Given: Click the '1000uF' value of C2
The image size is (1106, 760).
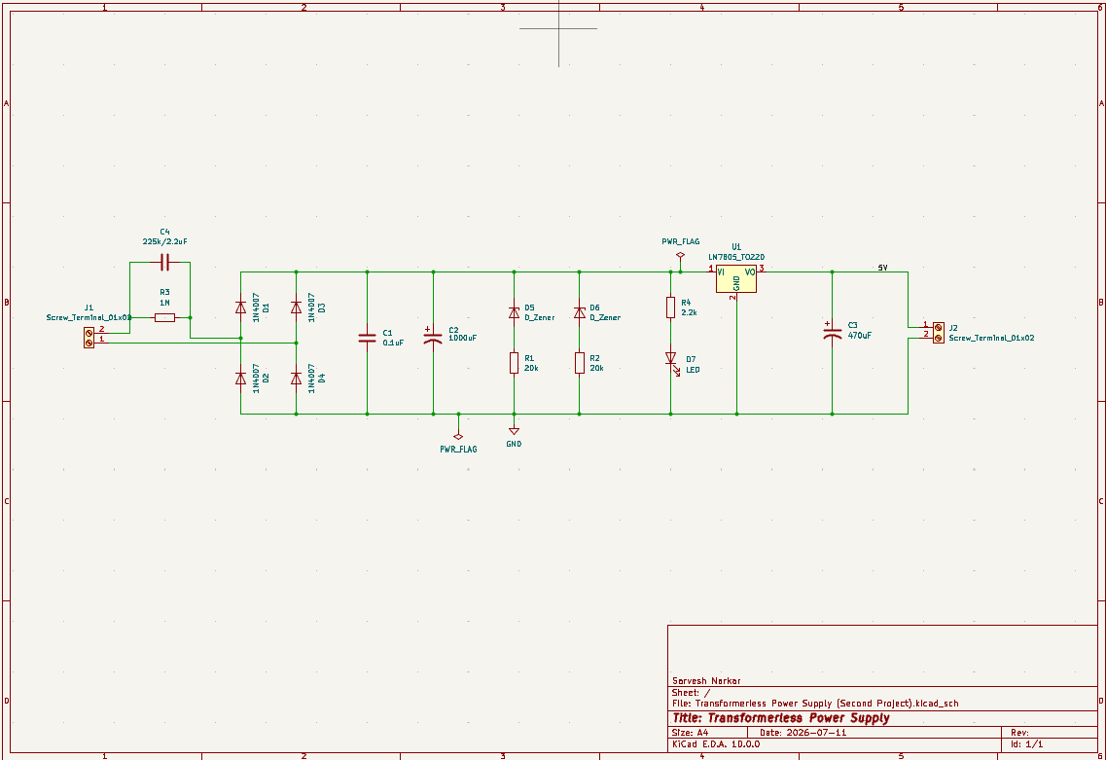Looking at the screenshot, I should click(463, 338).
